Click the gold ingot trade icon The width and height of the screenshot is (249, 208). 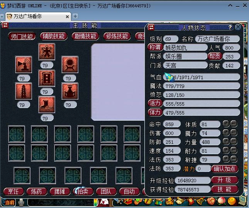click(148, 202)
